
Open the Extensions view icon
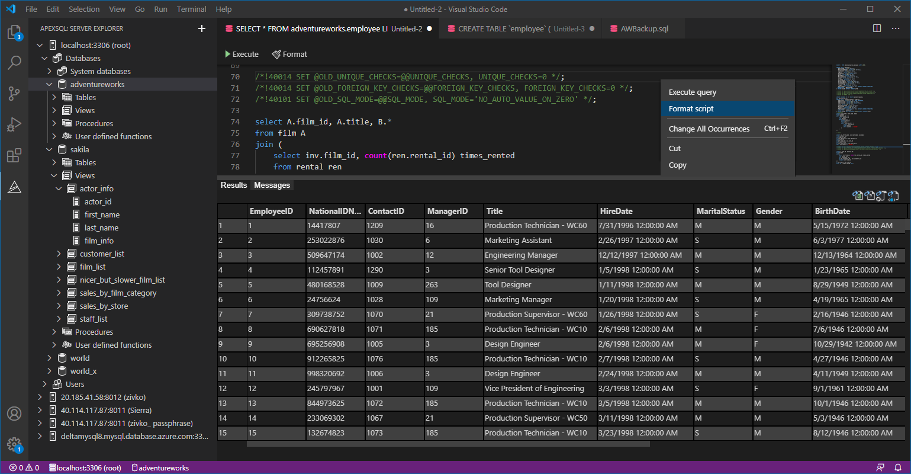coord(14,156)
